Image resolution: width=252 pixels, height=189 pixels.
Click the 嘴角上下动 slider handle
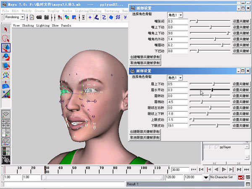tap(228, 33)
